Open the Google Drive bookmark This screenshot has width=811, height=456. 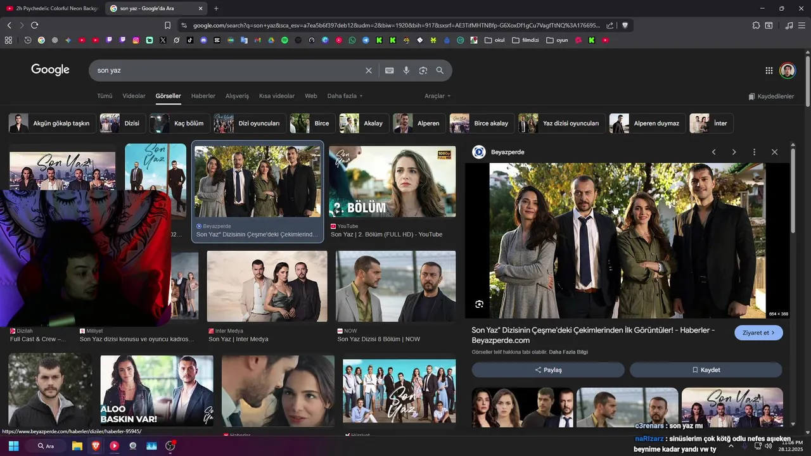(271, 40)
